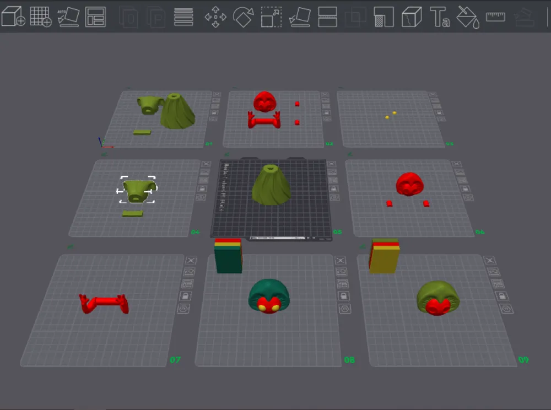
Task: Select the Move tool
Action: point(215,17)
